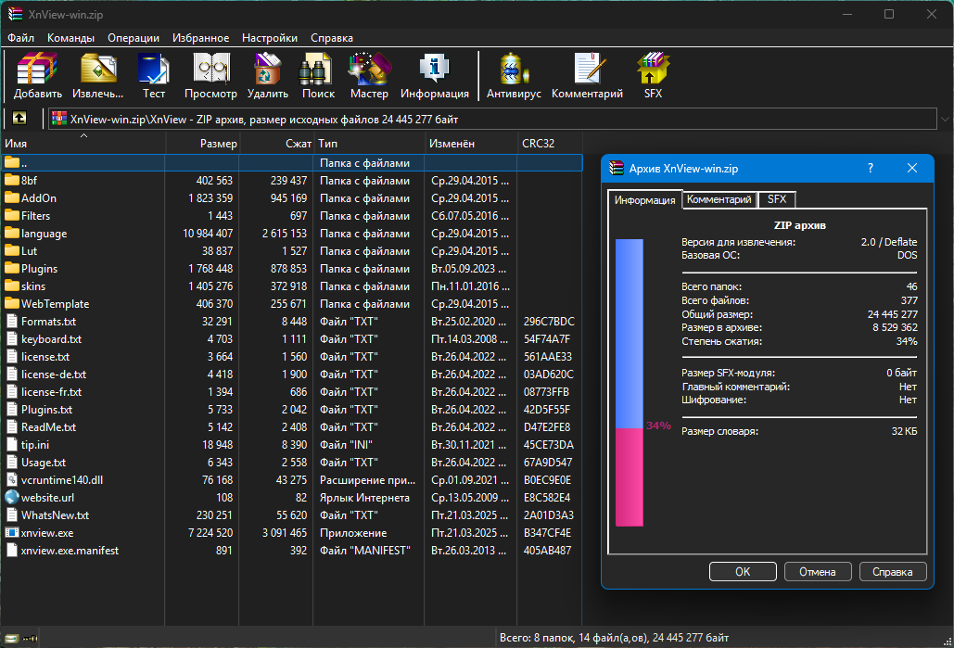The height and width of the screenshot is (648, 954).
Task: Go up one folder level arrow button
Action: point(19,119)
